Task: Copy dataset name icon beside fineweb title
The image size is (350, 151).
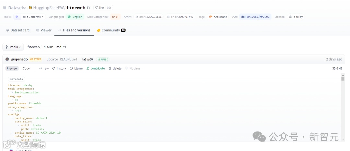Action: click(88, 8)
